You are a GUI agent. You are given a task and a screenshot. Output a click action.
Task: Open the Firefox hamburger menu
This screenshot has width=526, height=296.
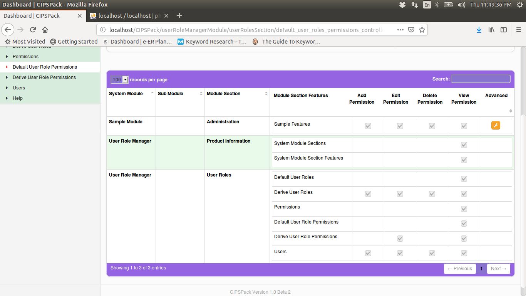518,30
